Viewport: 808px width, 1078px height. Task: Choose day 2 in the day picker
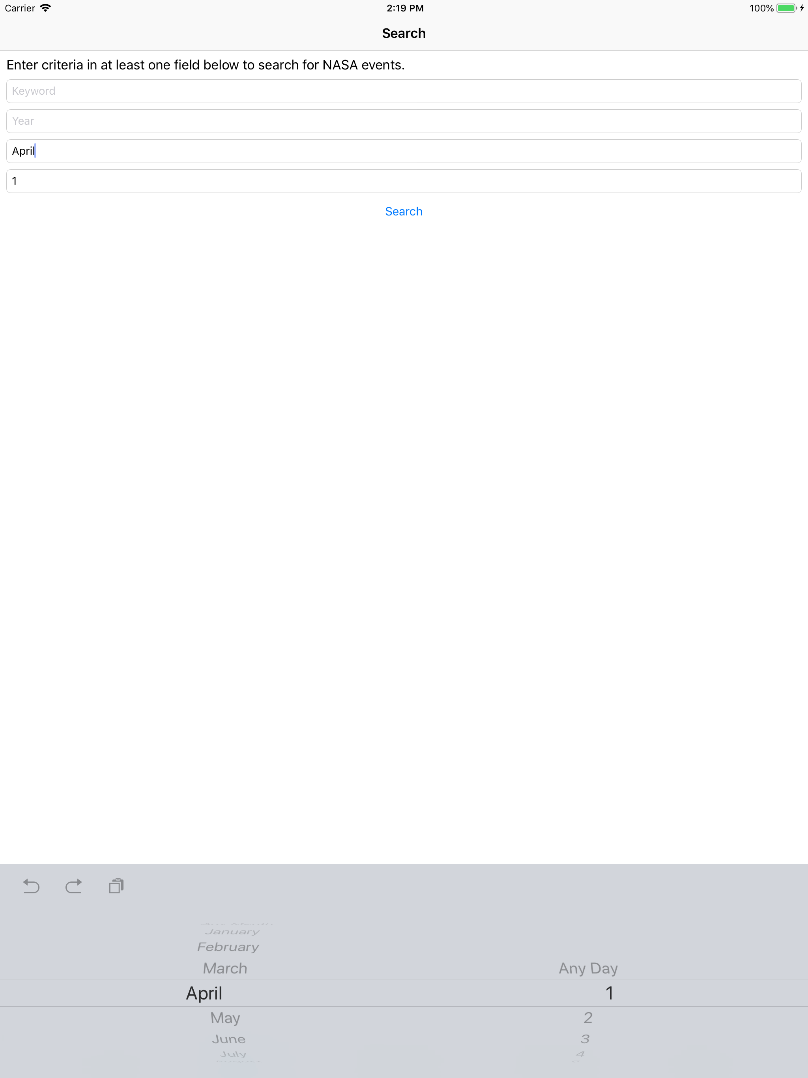(x=588, y=1018)
